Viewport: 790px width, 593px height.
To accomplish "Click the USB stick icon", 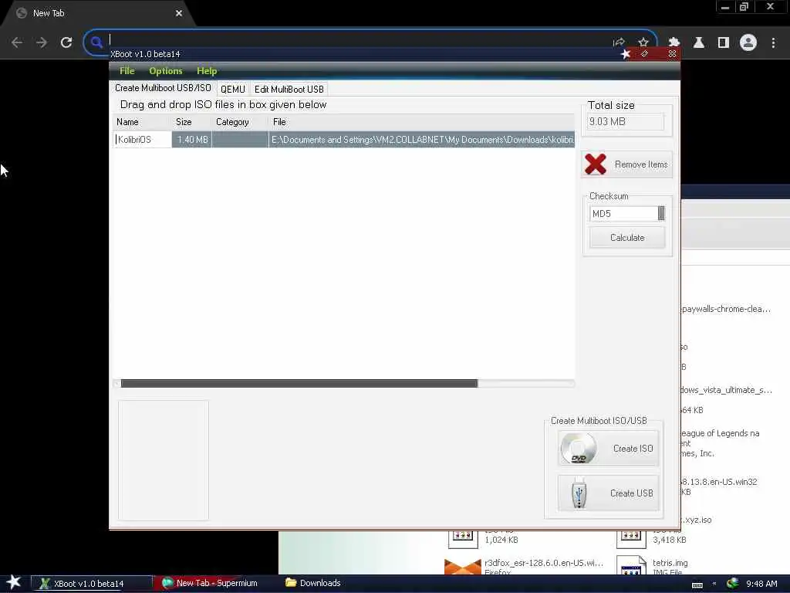I will coord(579,493).
